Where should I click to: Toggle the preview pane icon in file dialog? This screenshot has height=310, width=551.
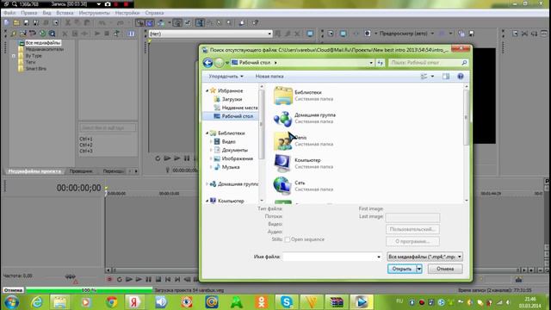pos(446,77)
